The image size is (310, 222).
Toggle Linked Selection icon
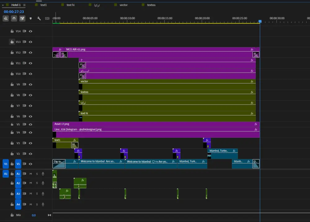pyautogui.click(x=22, y=18)
